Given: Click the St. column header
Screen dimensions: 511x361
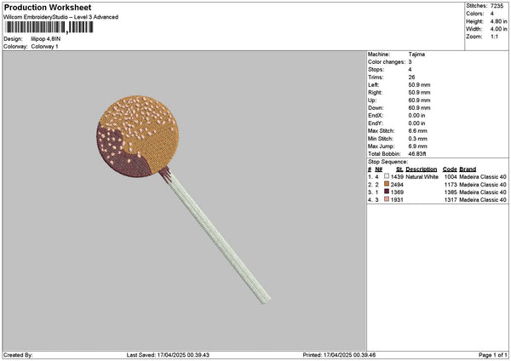Looking at the screenshot, I should [399, 169].
